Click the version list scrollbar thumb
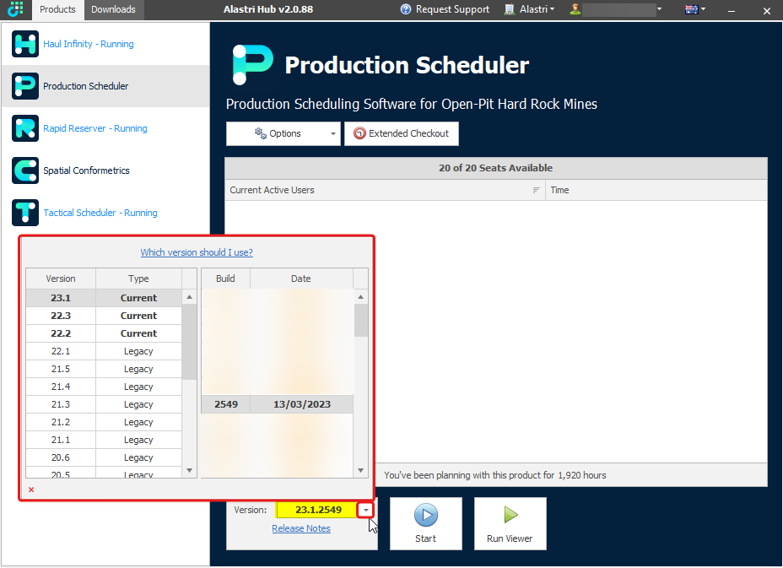The width and height of the screenshot is (783, 568). coord(189,342)
